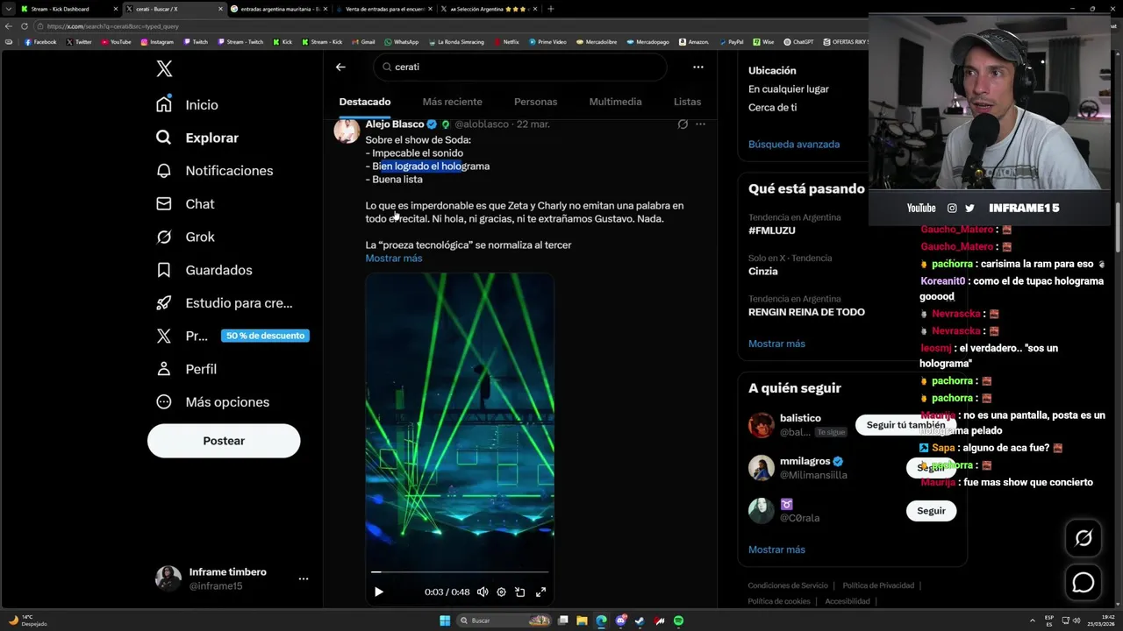The width and height of the screenshot is (1123, 631).
Task: Open floating Grok button
Action: (x=1084, y=538)
